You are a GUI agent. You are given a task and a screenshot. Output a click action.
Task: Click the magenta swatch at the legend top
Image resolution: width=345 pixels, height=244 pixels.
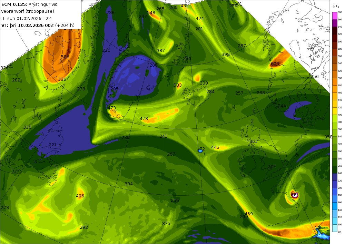click(x=335, y=16)
